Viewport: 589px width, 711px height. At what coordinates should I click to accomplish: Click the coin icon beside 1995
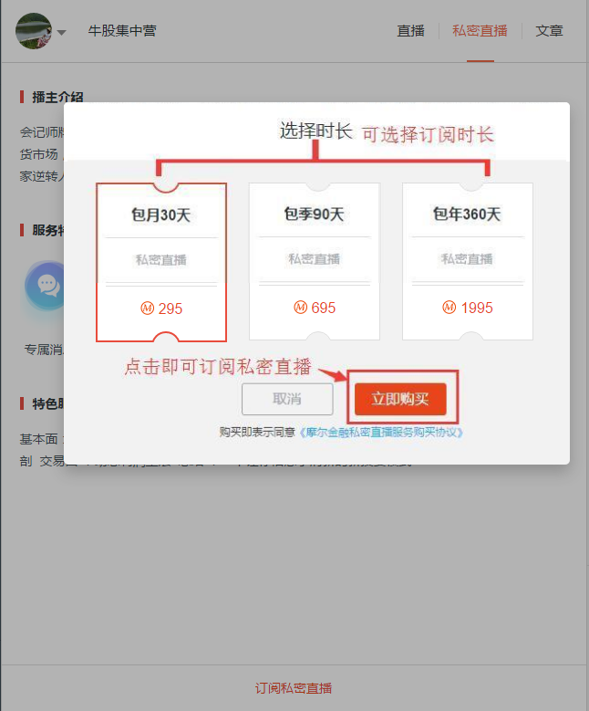[449, 308]
